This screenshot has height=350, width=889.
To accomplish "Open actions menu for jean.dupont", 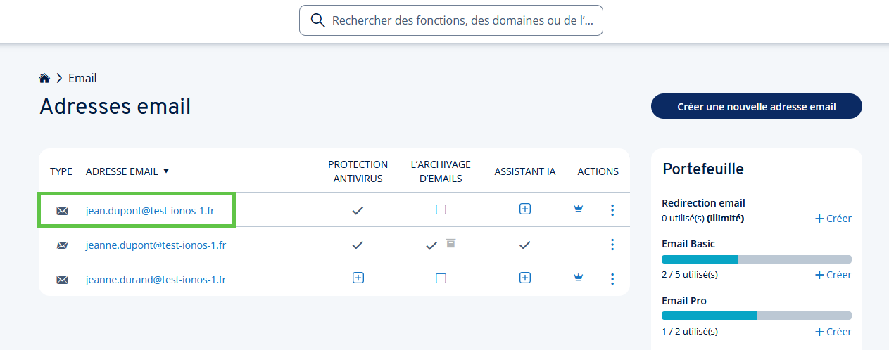I will [x=612, y=209].
